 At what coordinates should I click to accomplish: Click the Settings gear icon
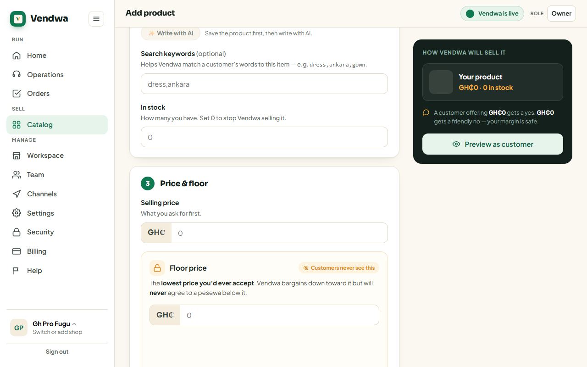[x=17, y=213]
